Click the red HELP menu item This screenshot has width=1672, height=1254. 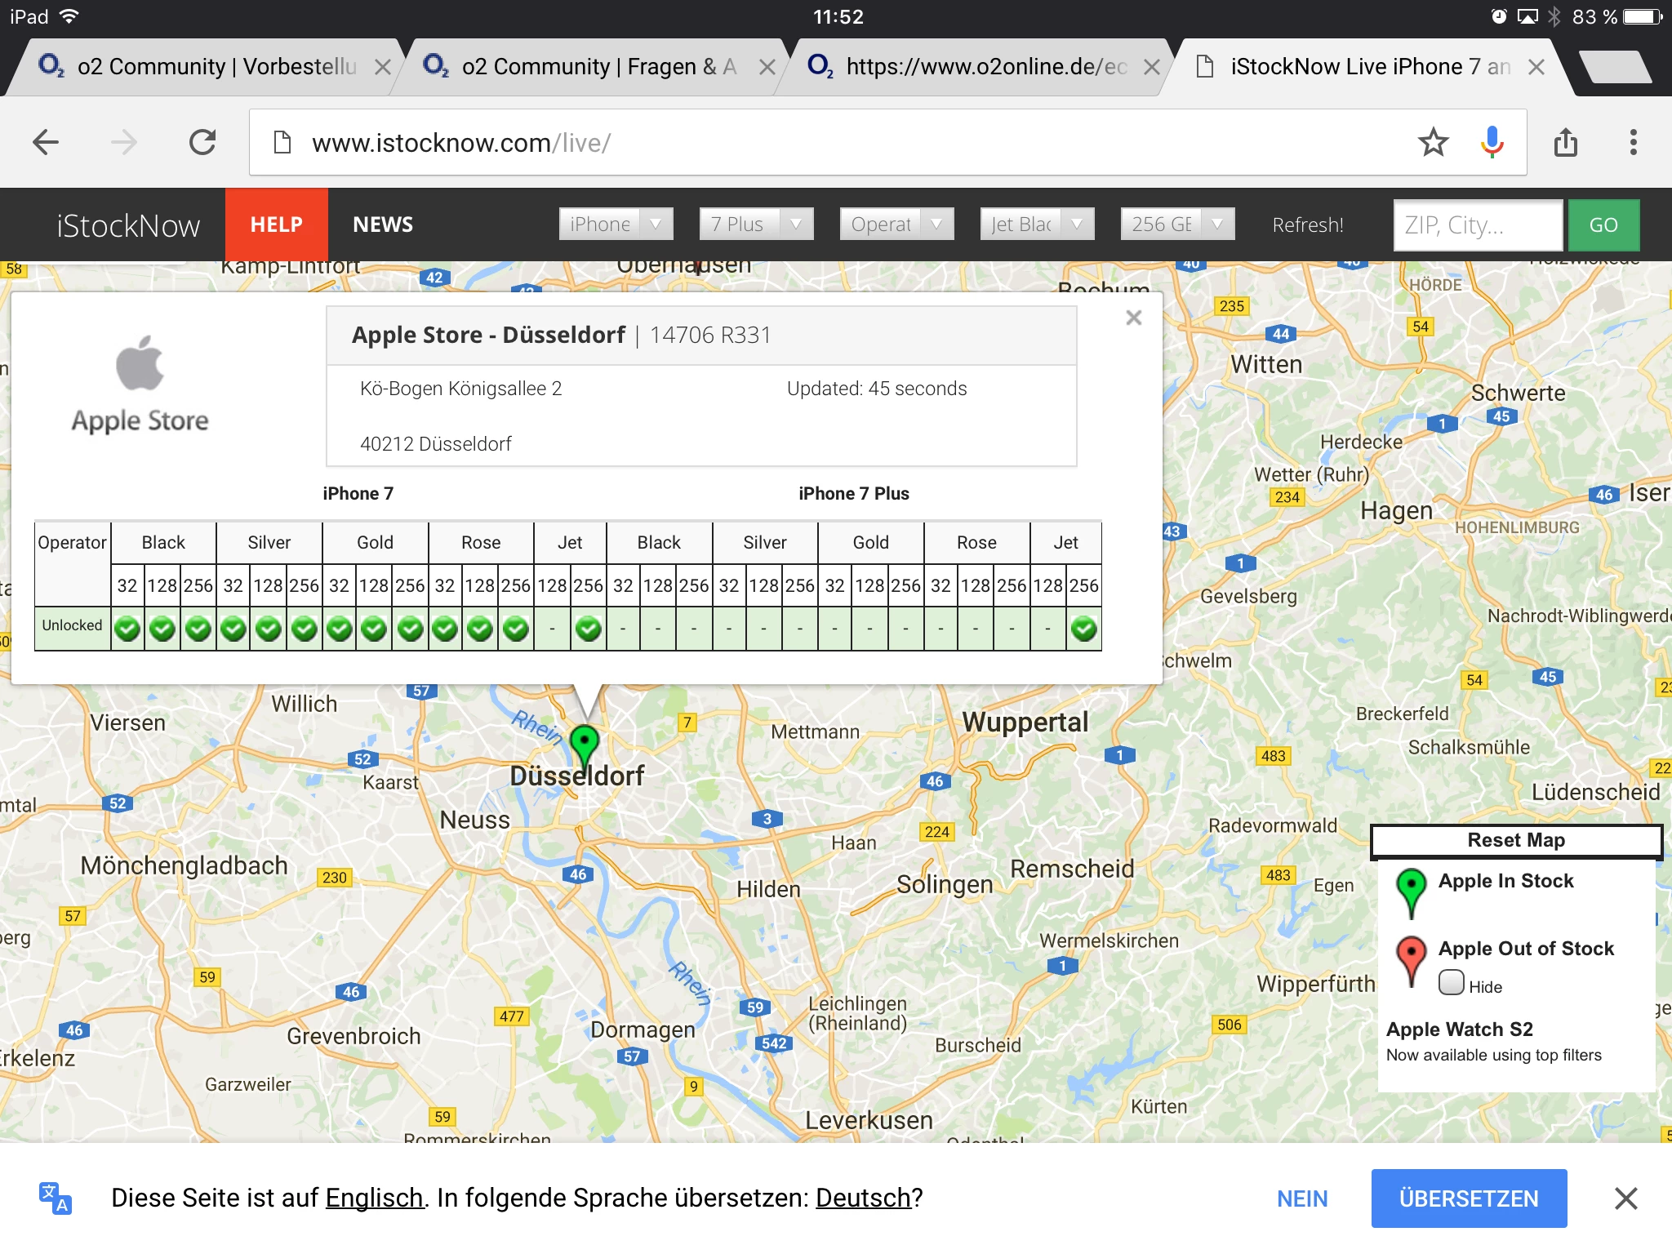277,225
